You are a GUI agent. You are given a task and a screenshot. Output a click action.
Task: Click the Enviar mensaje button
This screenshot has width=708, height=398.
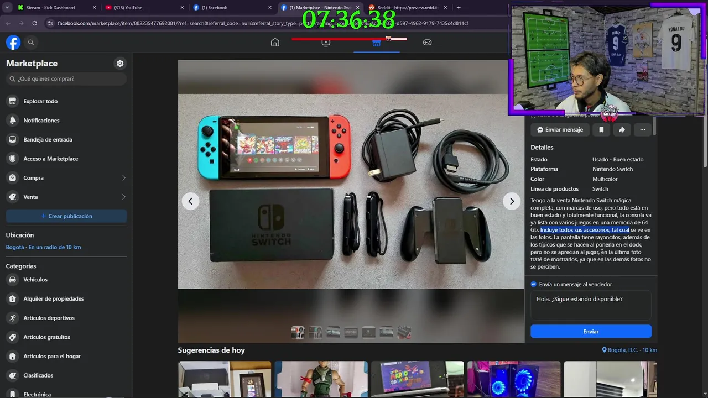[x=560, y=130]
